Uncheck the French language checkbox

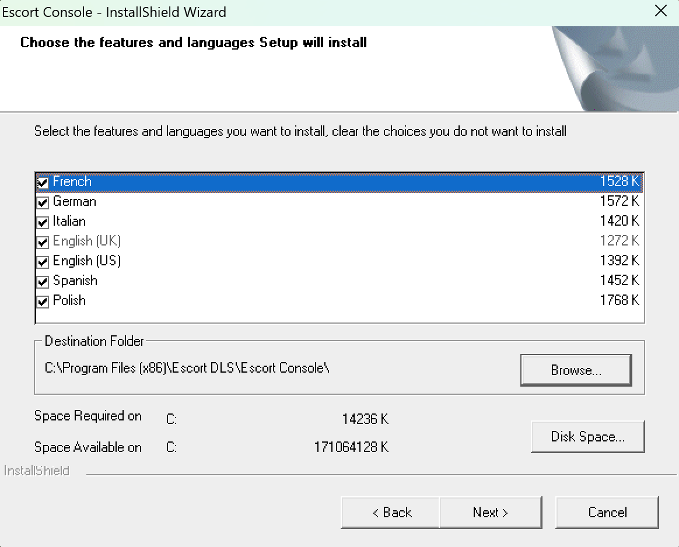tap(43, 182)
